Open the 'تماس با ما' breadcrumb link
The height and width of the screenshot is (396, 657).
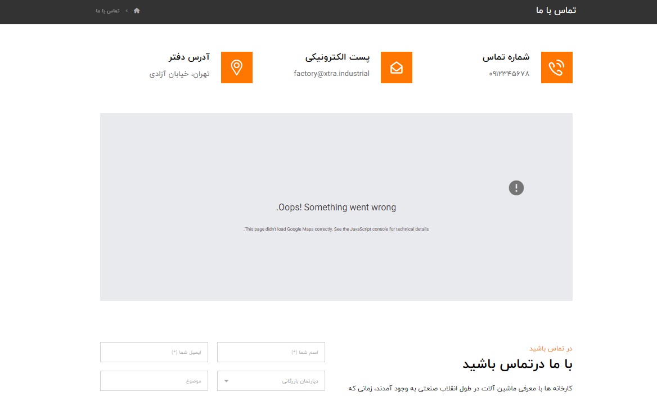[107, 11]
